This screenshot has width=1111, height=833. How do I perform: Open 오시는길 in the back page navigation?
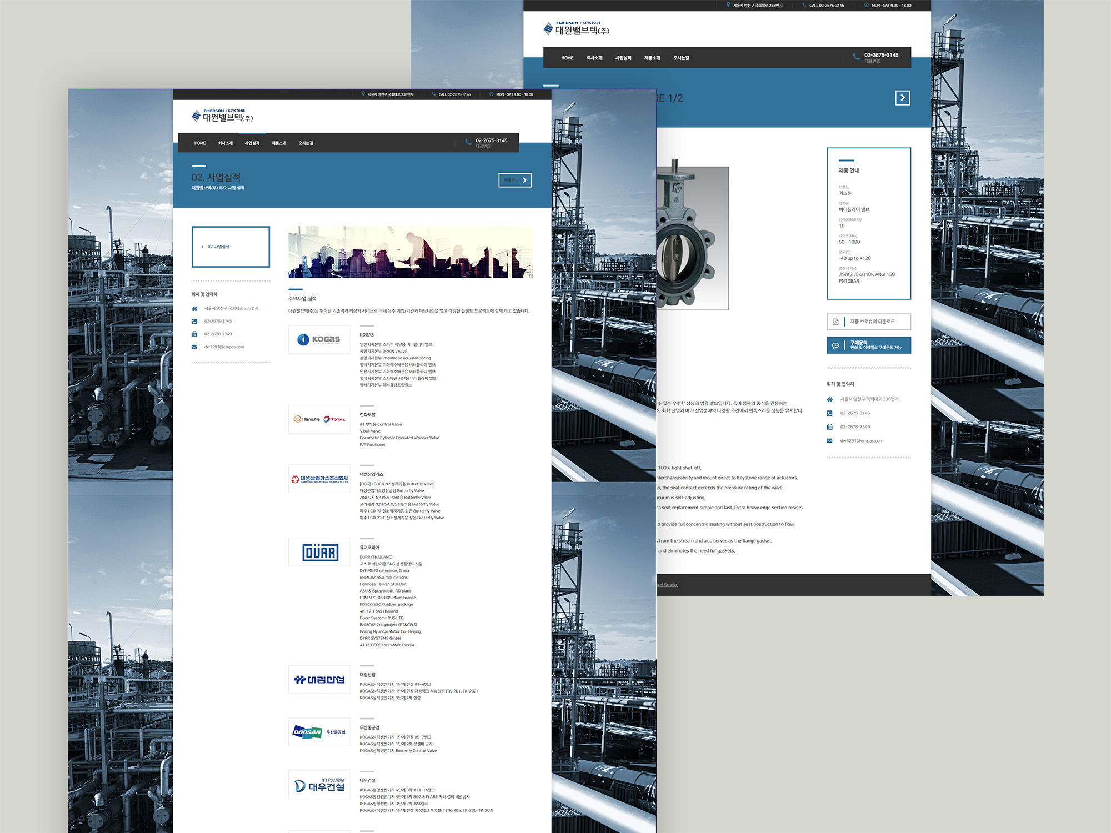pos(681,58)
